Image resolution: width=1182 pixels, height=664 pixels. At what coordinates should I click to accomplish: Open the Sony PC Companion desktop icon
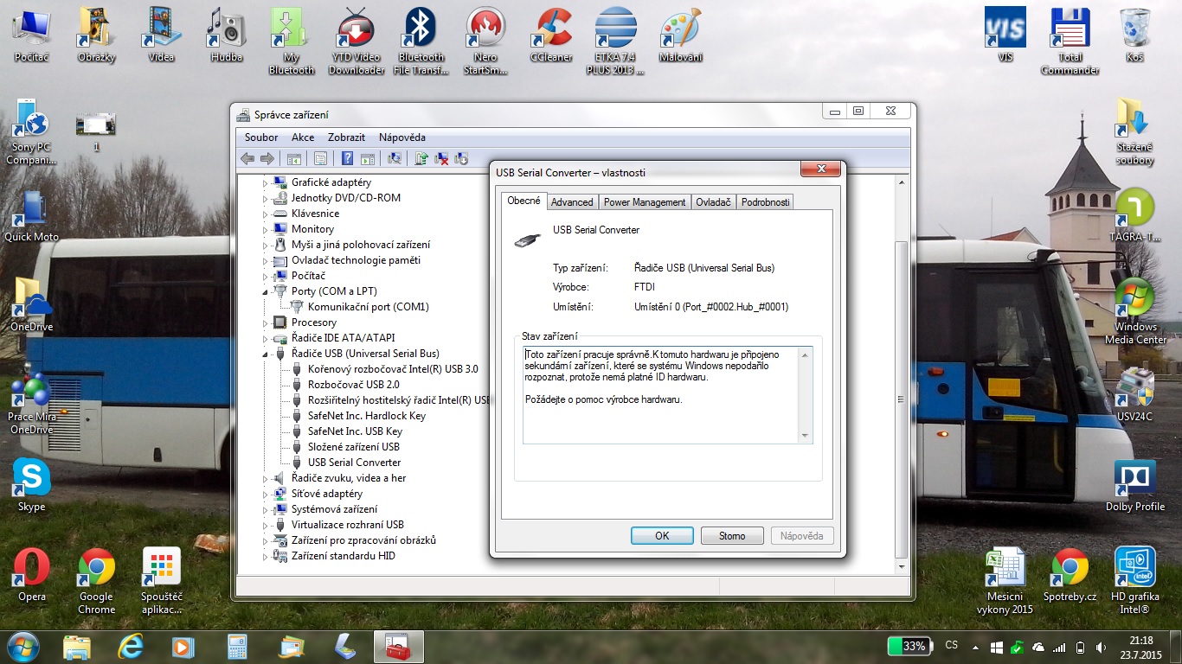point(32,131)
